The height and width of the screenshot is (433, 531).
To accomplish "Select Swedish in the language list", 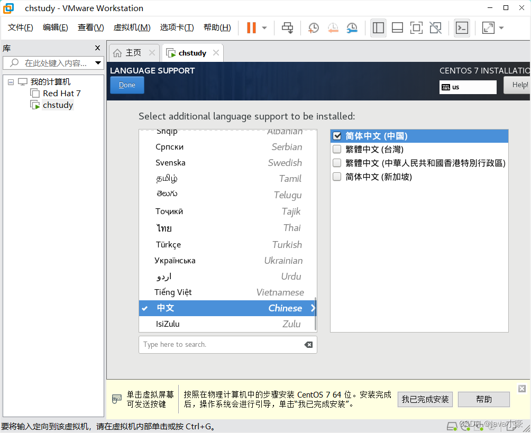I will click(227, 163).
